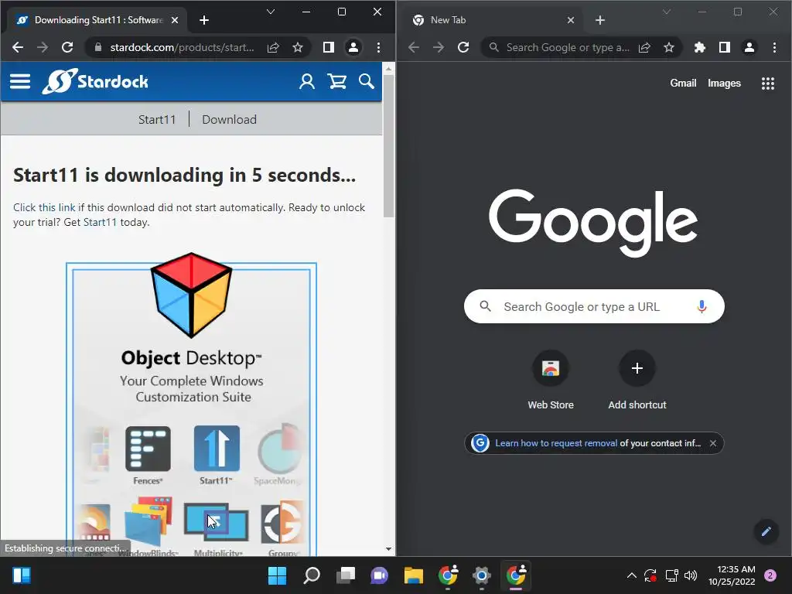Open notifications badge showing 2
The image size is (792, 594).
coord(770,575)
